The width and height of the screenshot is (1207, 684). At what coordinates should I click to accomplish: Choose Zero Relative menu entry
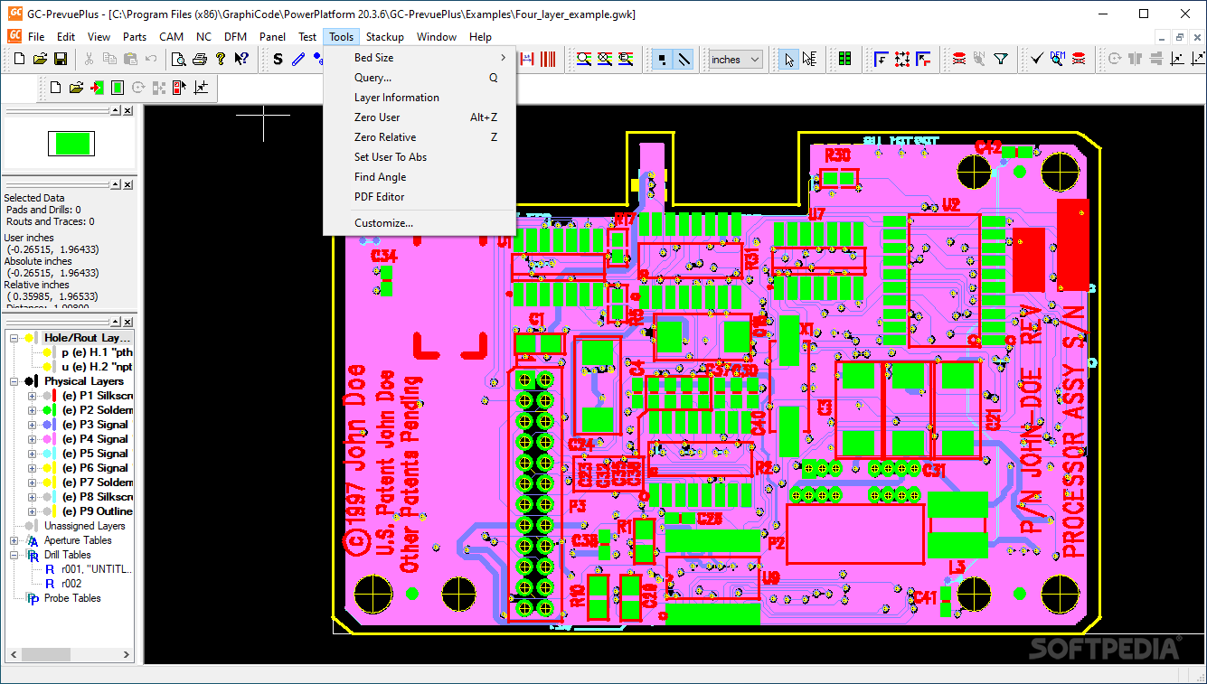(420, 137)
